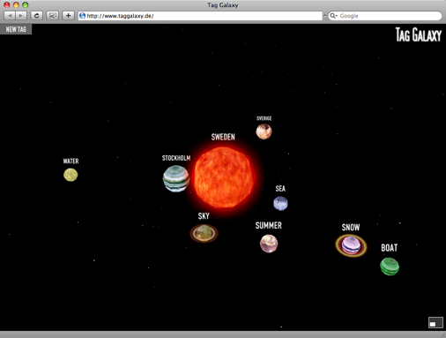The height and width of the screenshot is (338, 446).
Task: Click the STOCKHOLM label
Action: (x=176, y=158)
